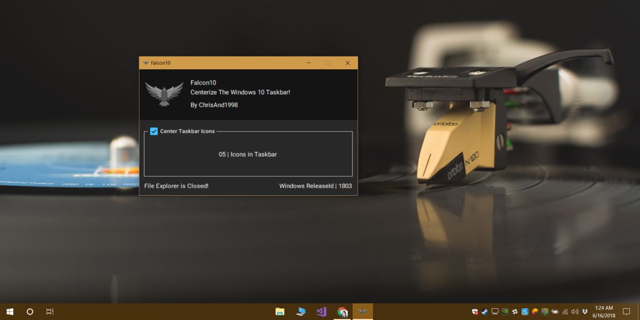Open Visual Studio from the taskbar

(321, 311)
